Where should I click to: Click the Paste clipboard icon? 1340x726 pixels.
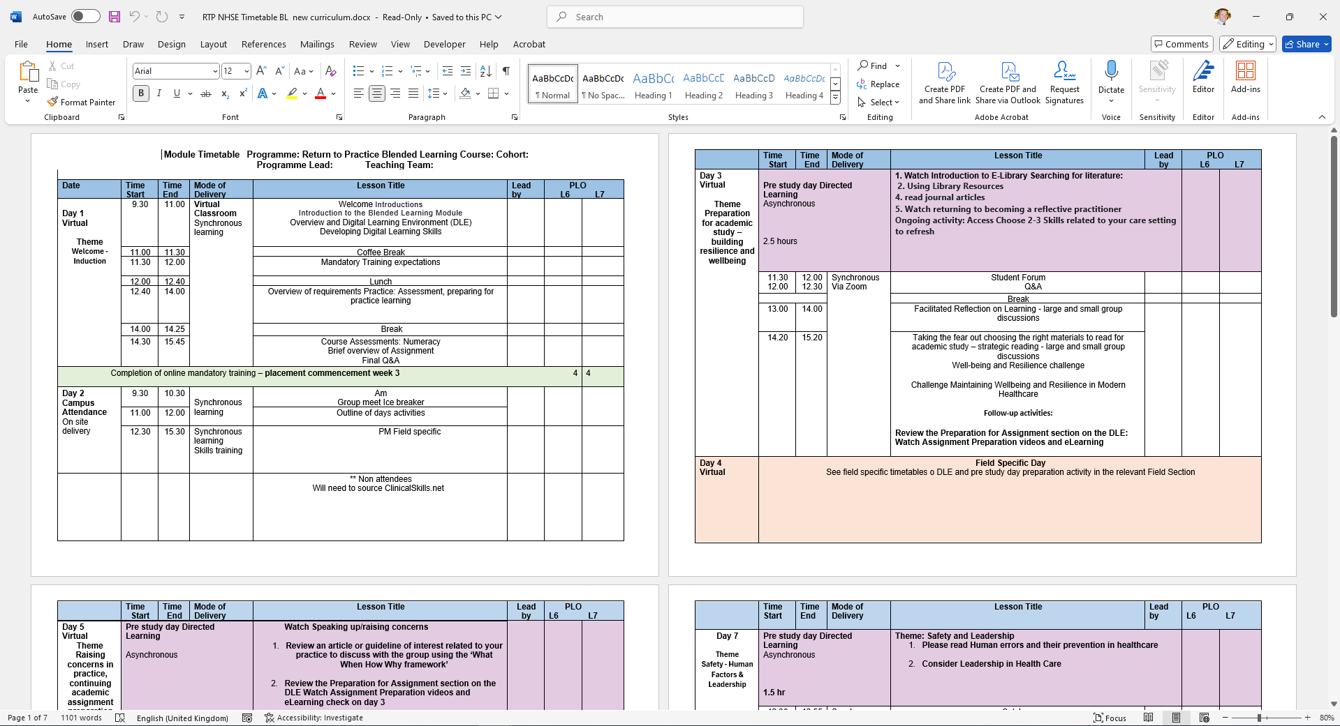point(28,72)
